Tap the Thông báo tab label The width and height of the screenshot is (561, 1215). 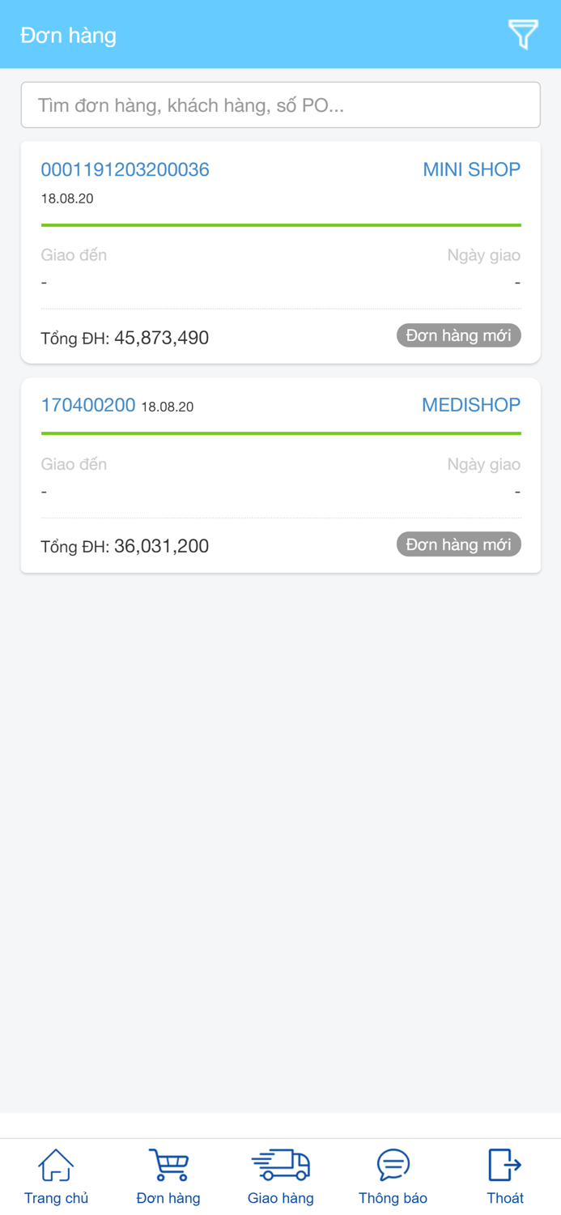coord(393,1198)
